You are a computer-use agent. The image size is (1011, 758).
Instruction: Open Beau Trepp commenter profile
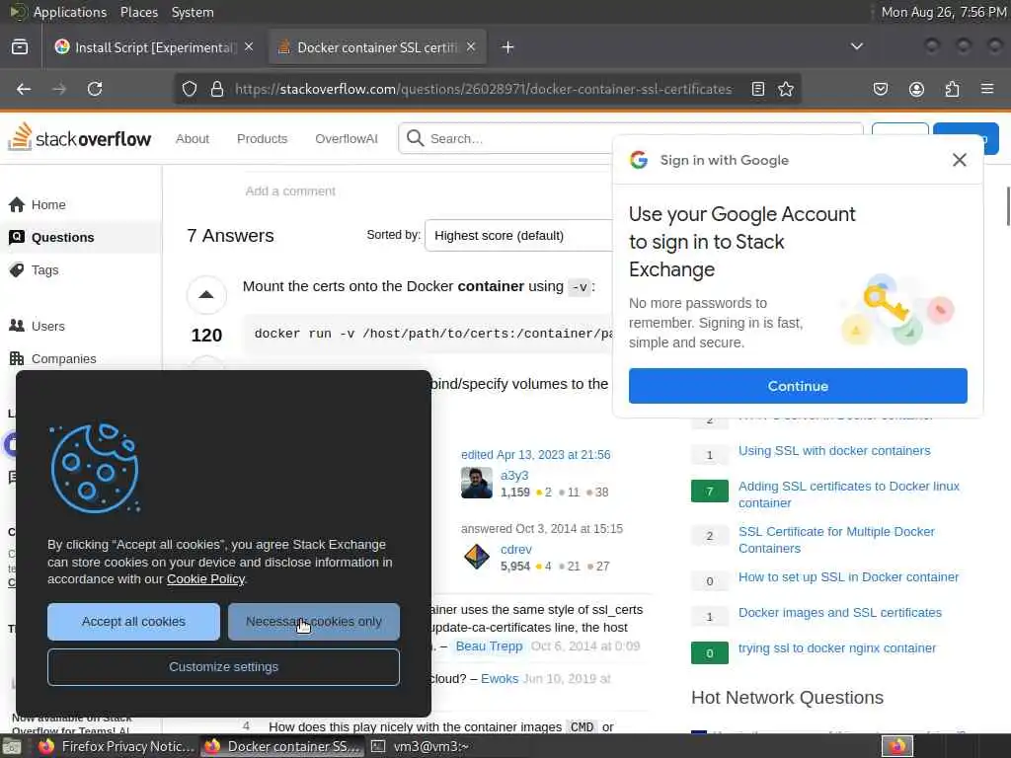tap(489, 645)
